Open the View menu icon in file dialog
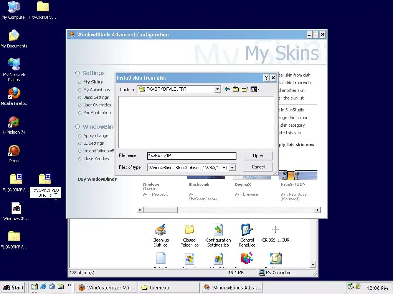This screenshot has height=294, width=393. [x=255, y=89]
